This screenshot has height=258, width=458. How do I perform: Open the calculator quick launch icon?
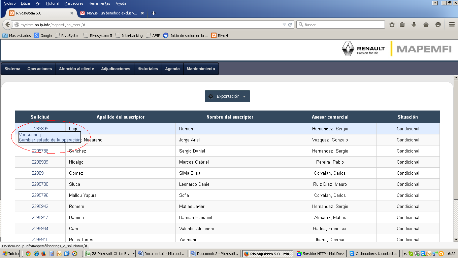(x=52, y=254)
